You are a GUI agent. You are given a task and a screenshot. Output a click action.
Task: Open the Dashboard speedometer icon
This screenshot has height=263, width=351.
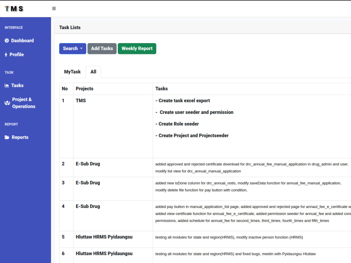tap(7, 40)
